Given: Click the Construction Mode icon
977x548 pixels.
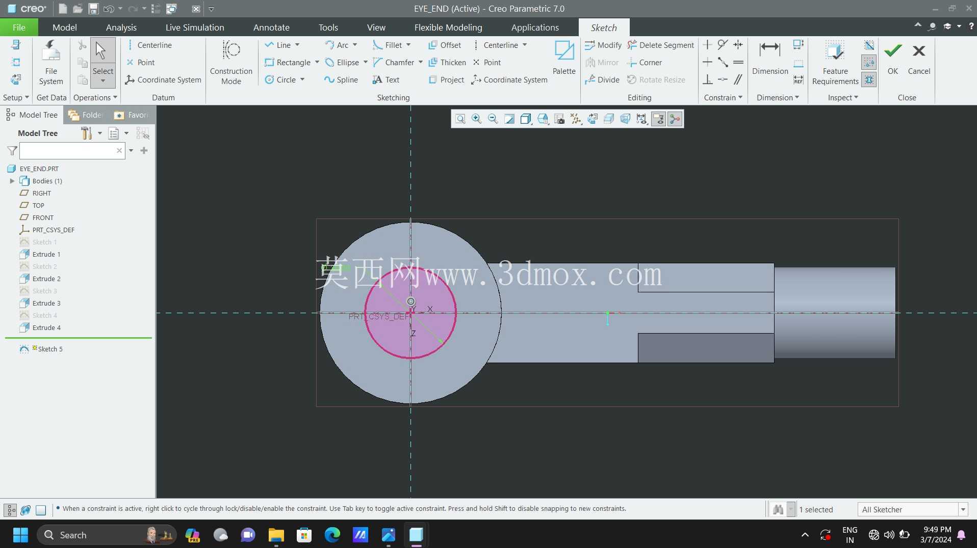Looking at the screenshot, I should pyautogui.click(x=231, y=50).
